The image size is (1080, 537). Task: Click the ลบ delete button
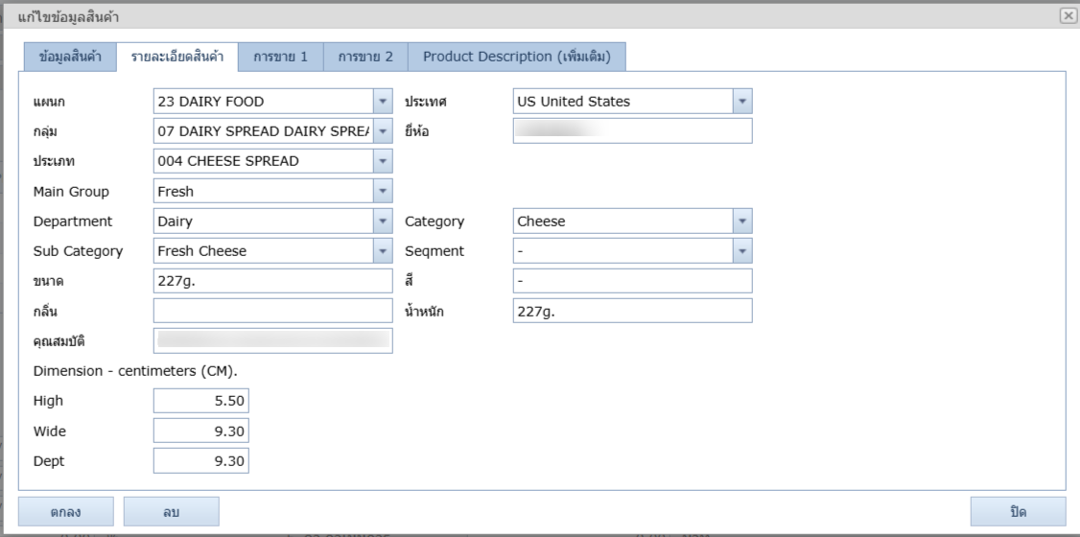tap(171, 512)
